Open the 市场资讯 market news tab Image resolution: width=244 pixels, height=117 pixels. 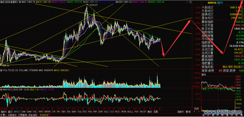pos(45,115)
